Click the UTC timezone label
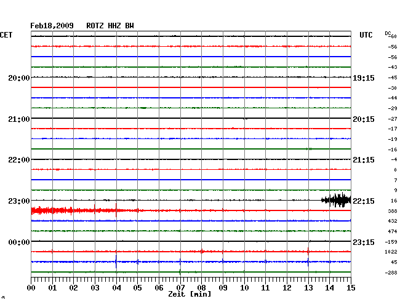This screenshot has width=400, height=304. [x=366, y=35]
